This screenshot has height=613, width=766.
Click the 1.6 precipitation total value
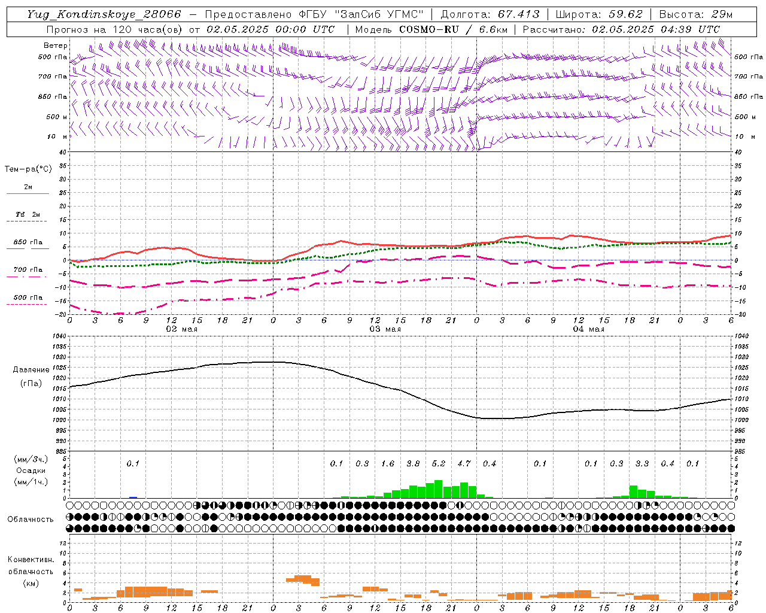pos(387,463)
